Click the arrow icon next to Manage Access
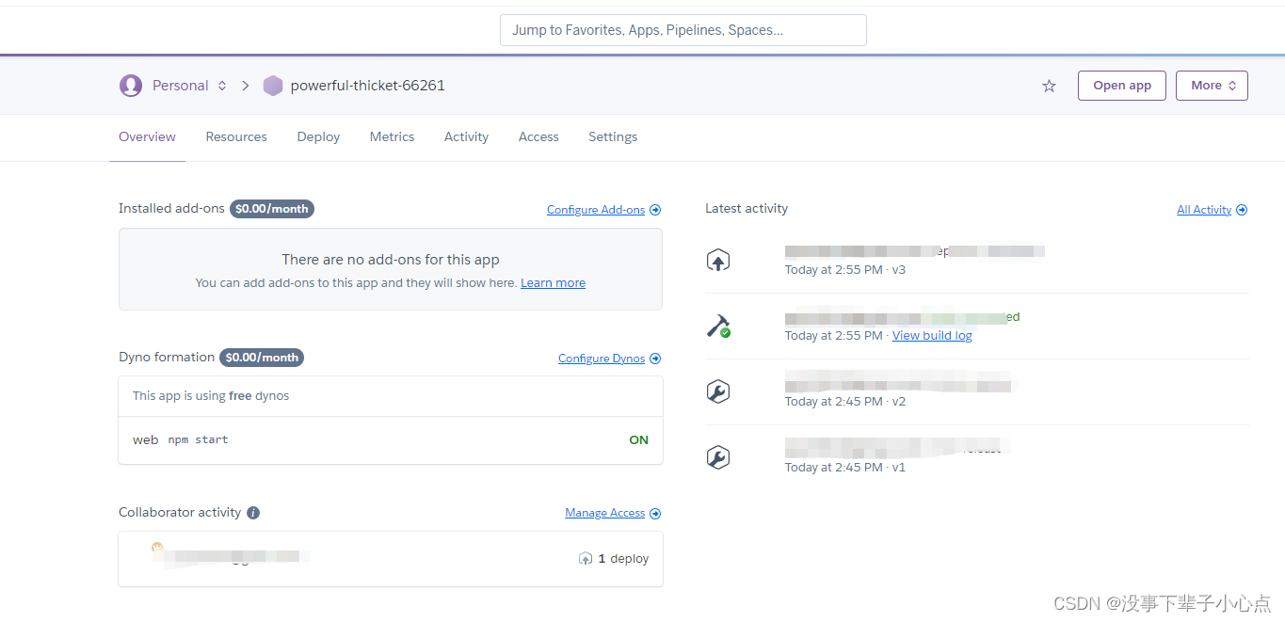The height and width of the screenshot is (622, 1285). coord(655,513)
